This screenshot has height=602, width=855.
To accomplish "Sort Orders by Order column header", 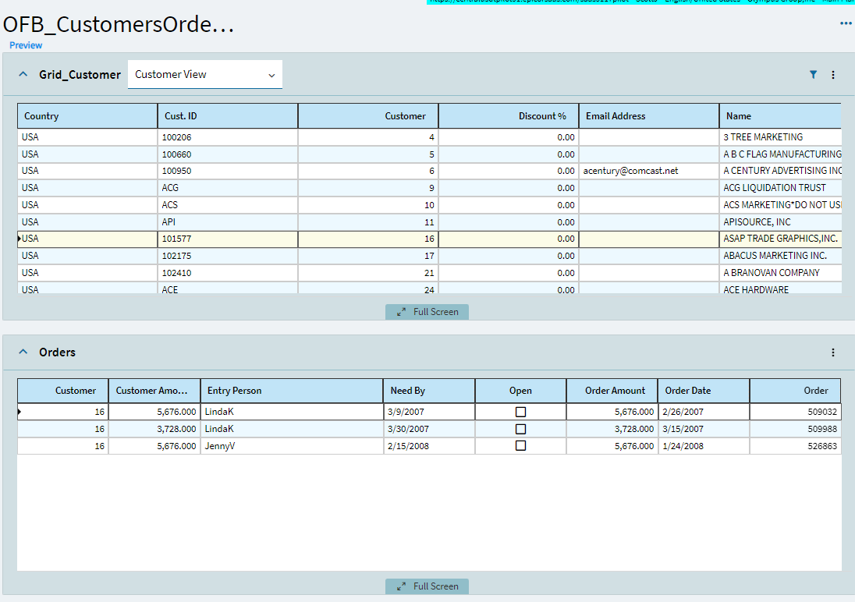I will 796,391.
